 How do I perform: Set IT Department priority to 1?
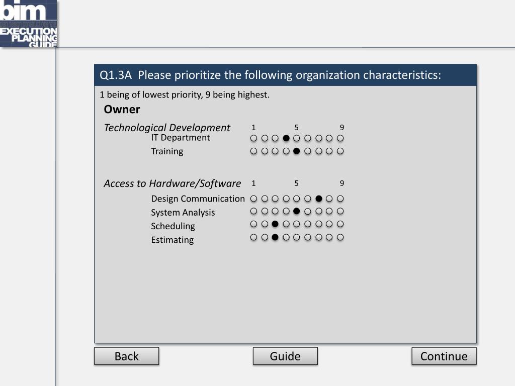[253, 138]
